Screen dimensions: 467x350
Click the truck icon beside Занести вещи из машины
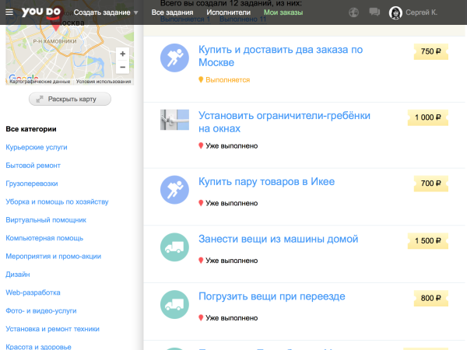175,248
